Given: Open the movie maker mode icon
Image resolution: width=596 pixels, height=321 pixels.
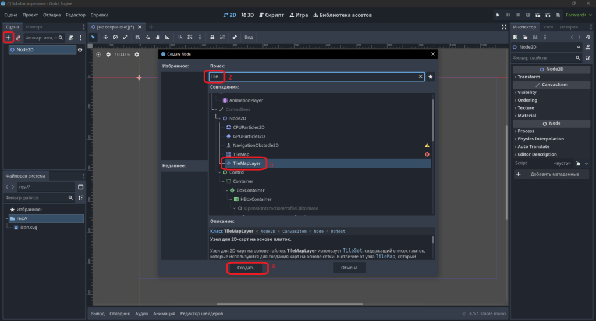Looking at the screenshot, I should coord(558,15).
